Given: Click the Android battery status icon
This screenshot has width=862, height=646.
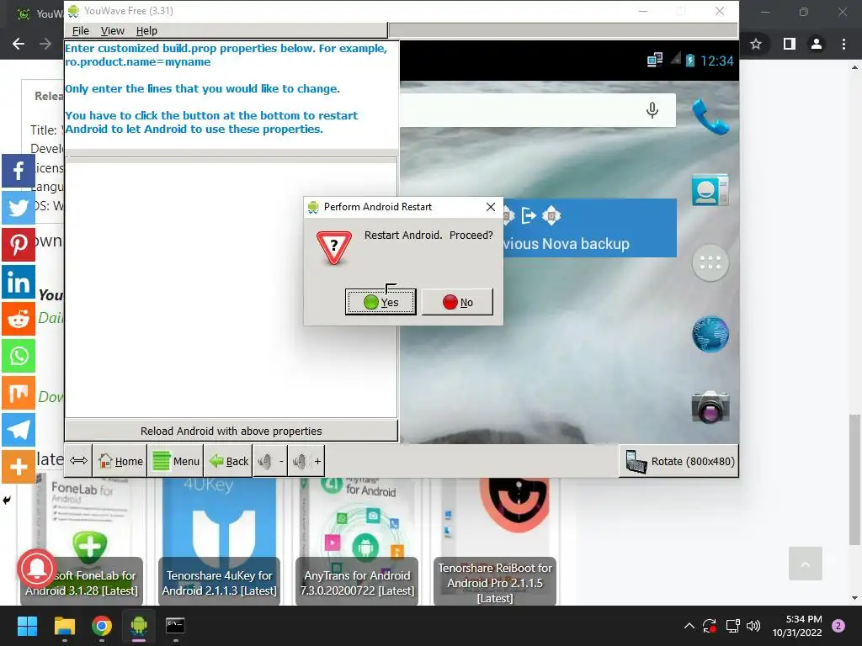Looking at the screenshot, I should coord(690,61).
